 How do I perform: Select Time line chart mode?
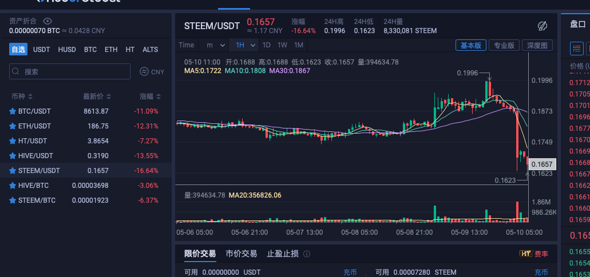187,45
